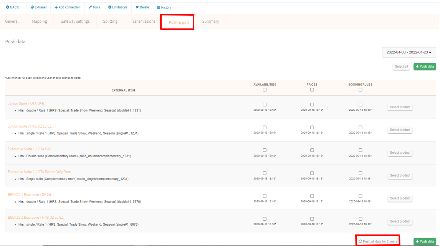This screenshot has height=246, width=440.
Task: Switch to the Mapping tab
Action: [x=40, y=22]
